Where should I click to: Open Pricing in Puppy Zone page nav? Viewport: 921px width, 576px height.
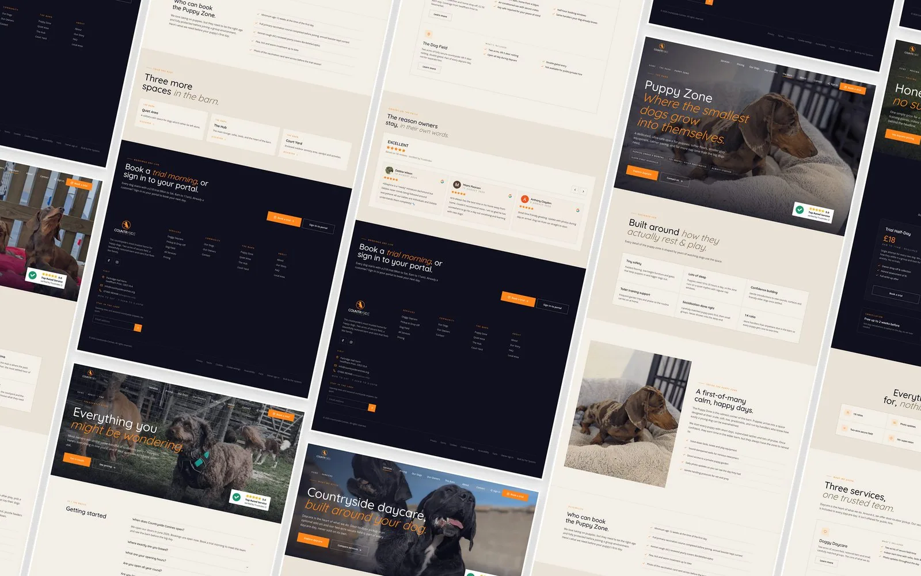coord(740,65)
